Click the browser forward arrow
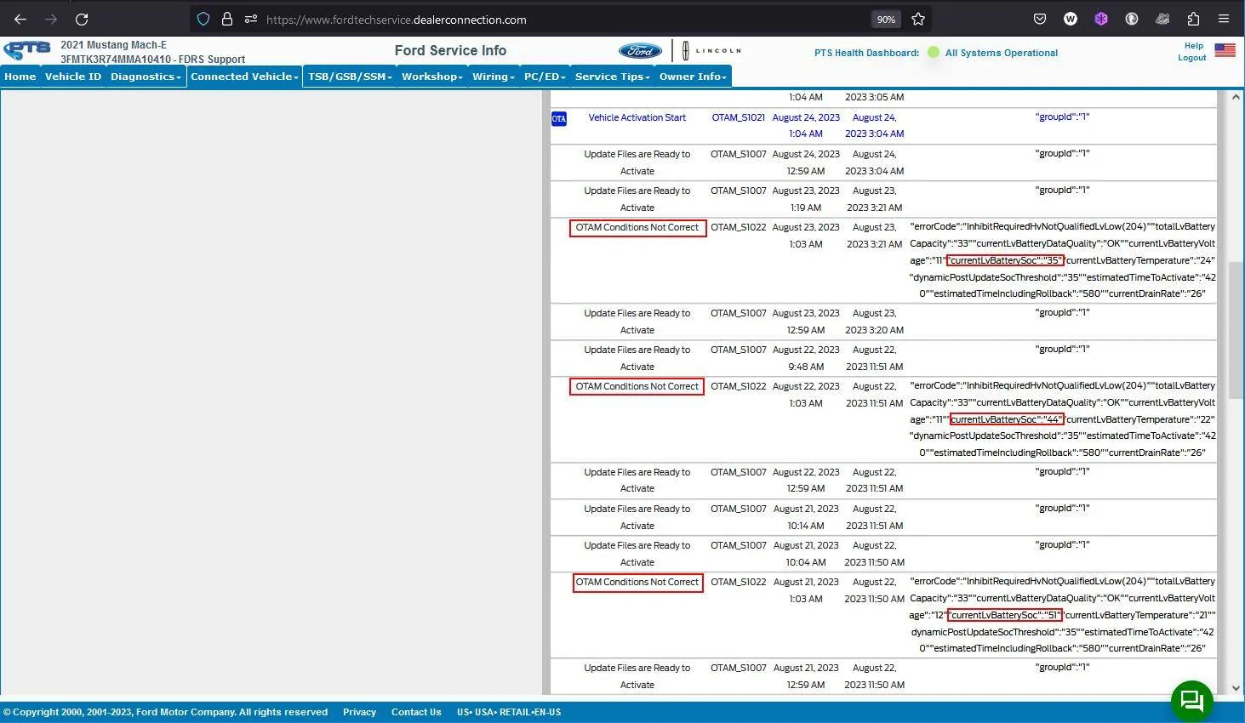1245x723 pixels. coord(51,19)
